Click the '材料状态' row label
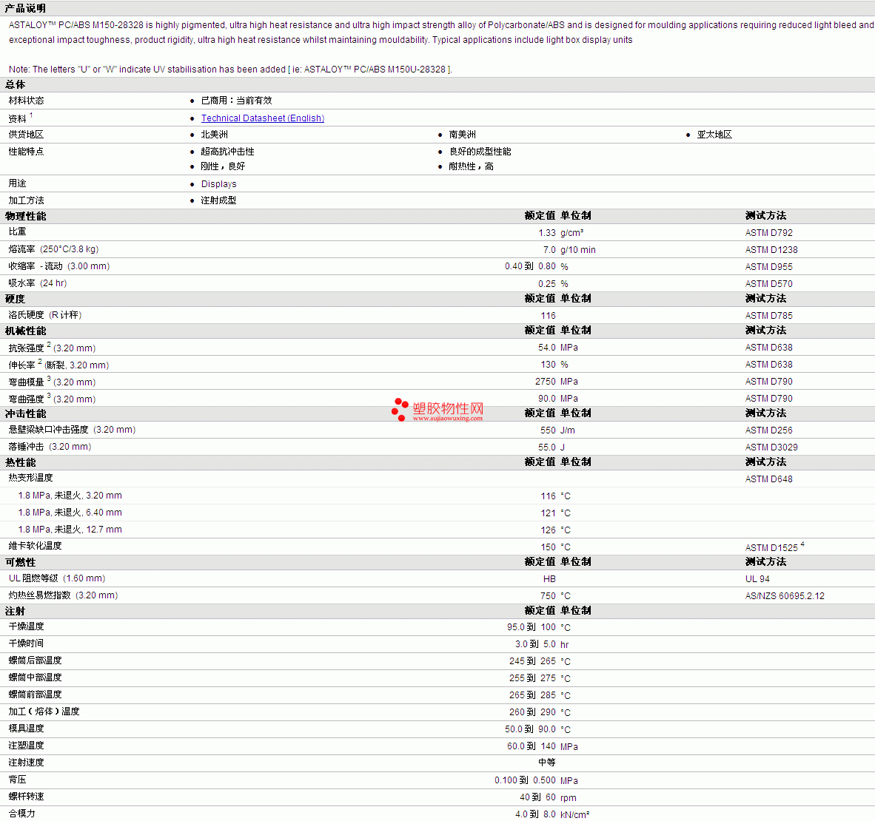Image resolution: width=875 pixels, height=821 pixels. point(26,101)
